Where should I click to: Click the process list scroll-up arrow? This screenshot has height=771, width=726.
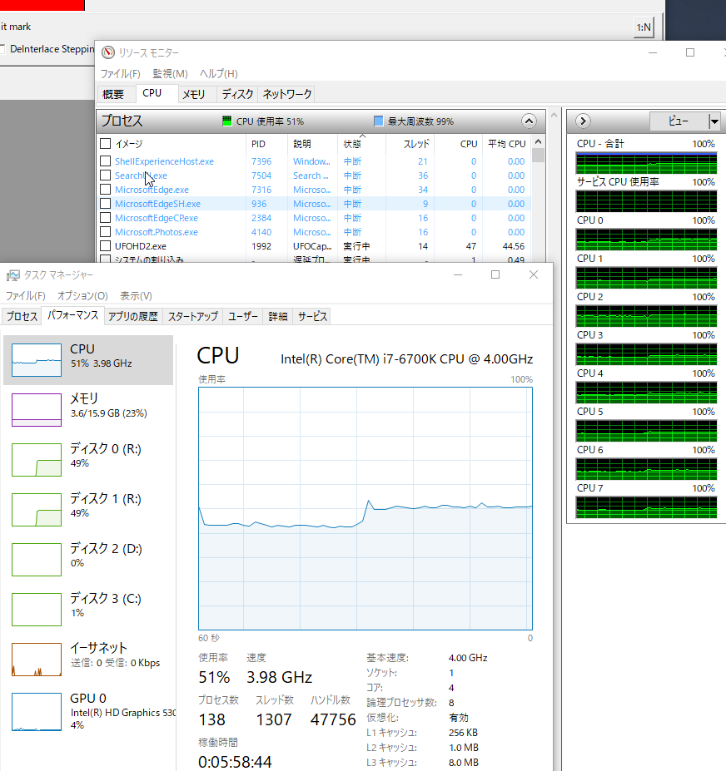coord(539,141)
